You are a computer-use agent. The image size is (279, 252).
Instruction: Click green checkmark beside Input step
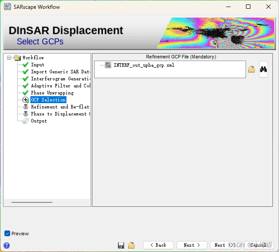point(26,65)
